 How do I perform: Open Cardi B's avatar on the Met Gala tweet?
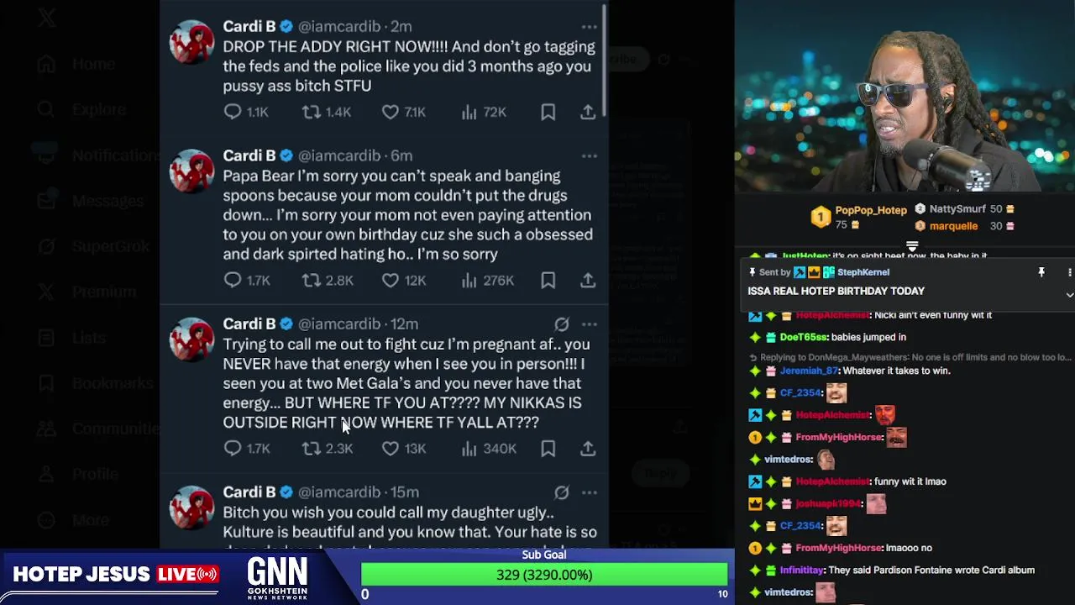(x=192, y=339)
